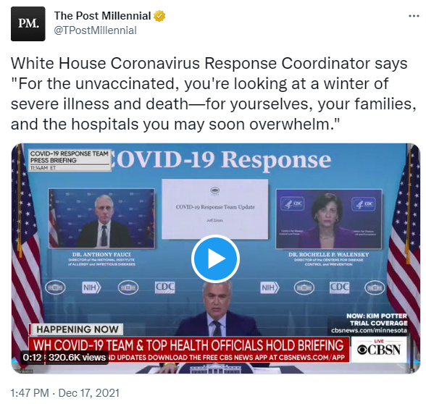Click the red WH COVID-19 briefing headline
The width and height of the screenshot is (426, 404).
point(188,345)
